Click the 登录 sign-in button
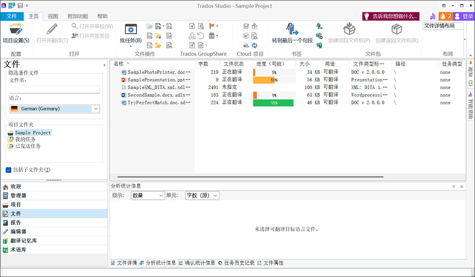This screenshot has width=475, height=277. click(464, 16)
